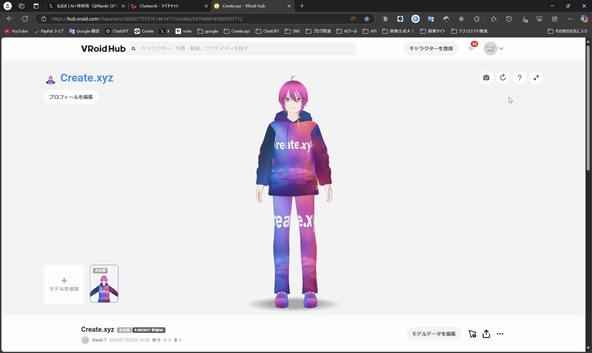Expand the SNS bookmarks folder

[x=292, y=31]
